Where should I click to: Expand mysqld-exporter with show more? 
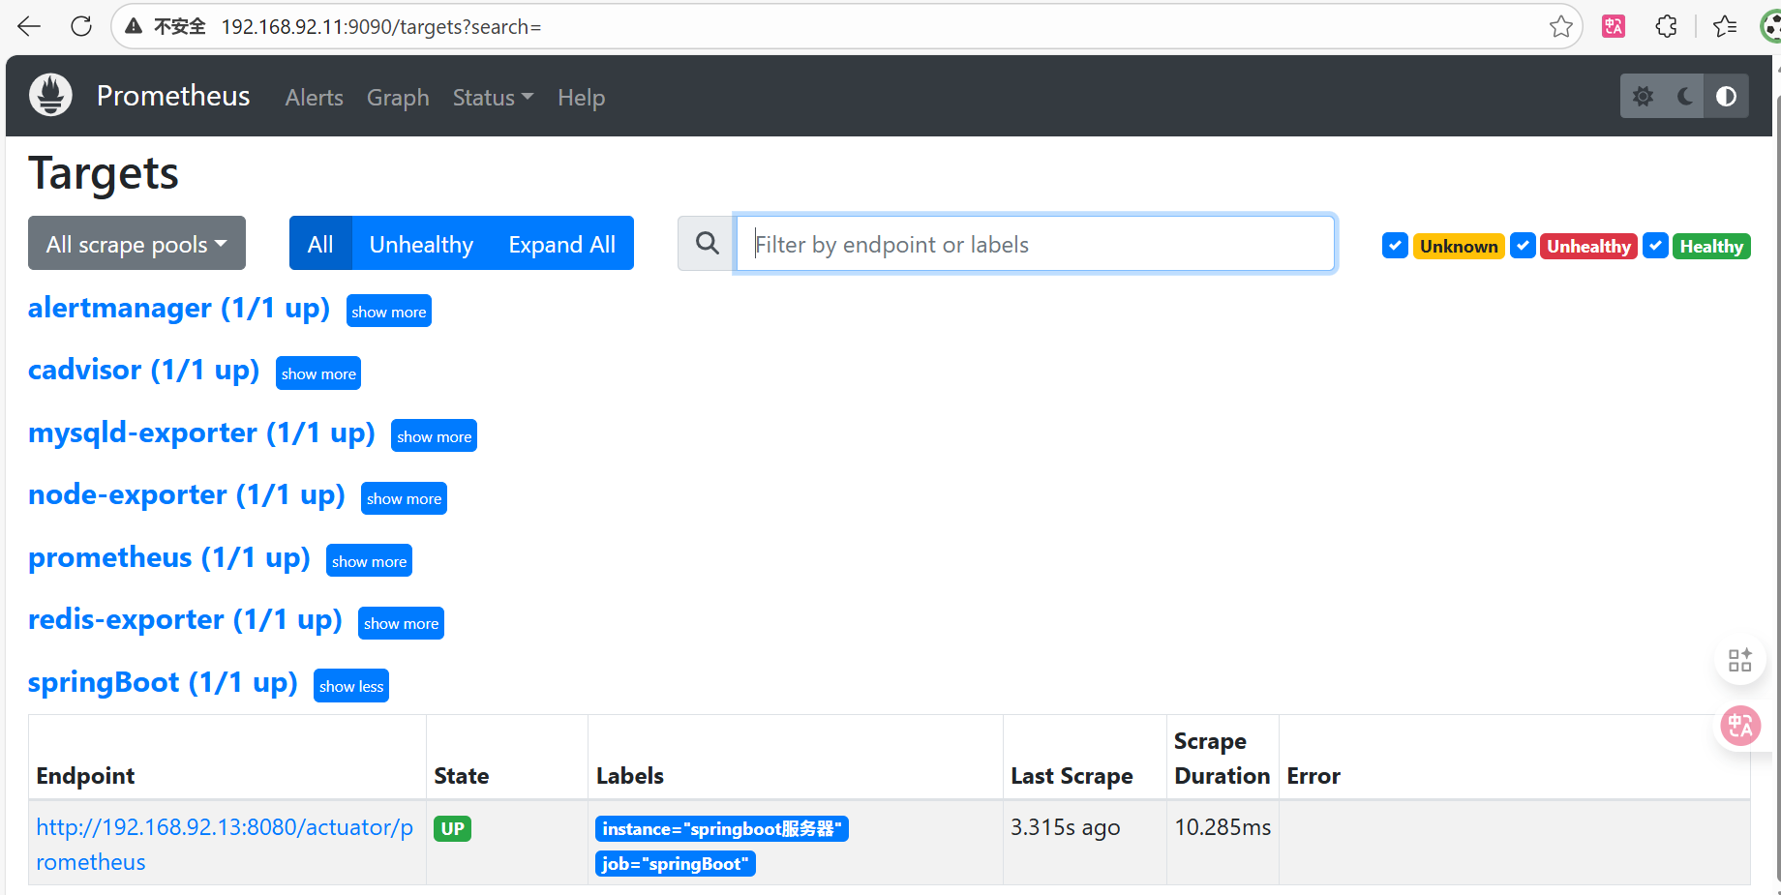(x=434, y=436)
